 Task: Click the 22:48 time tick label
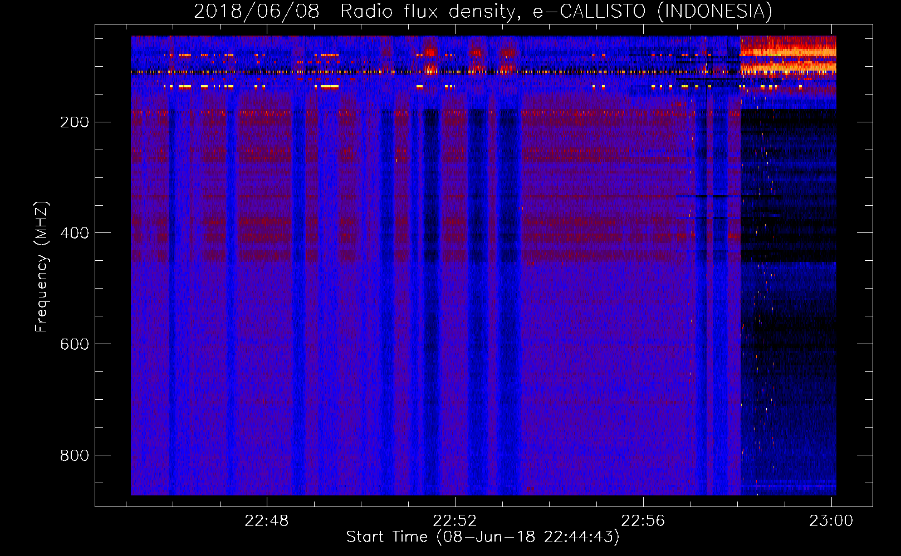pos(267,521)
